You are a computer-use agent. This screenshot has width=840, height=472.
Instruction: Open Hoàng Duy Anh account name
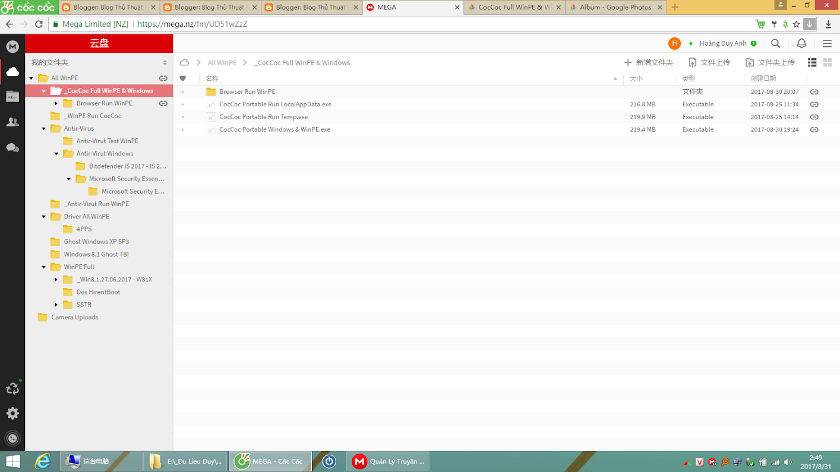tap(723, 43)
